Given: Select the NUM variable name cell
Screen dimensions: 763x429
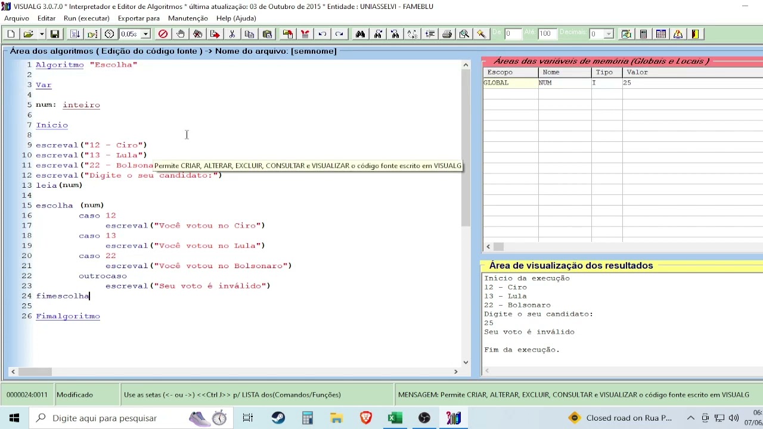Looking at the screenshot, I should [565, 83].
